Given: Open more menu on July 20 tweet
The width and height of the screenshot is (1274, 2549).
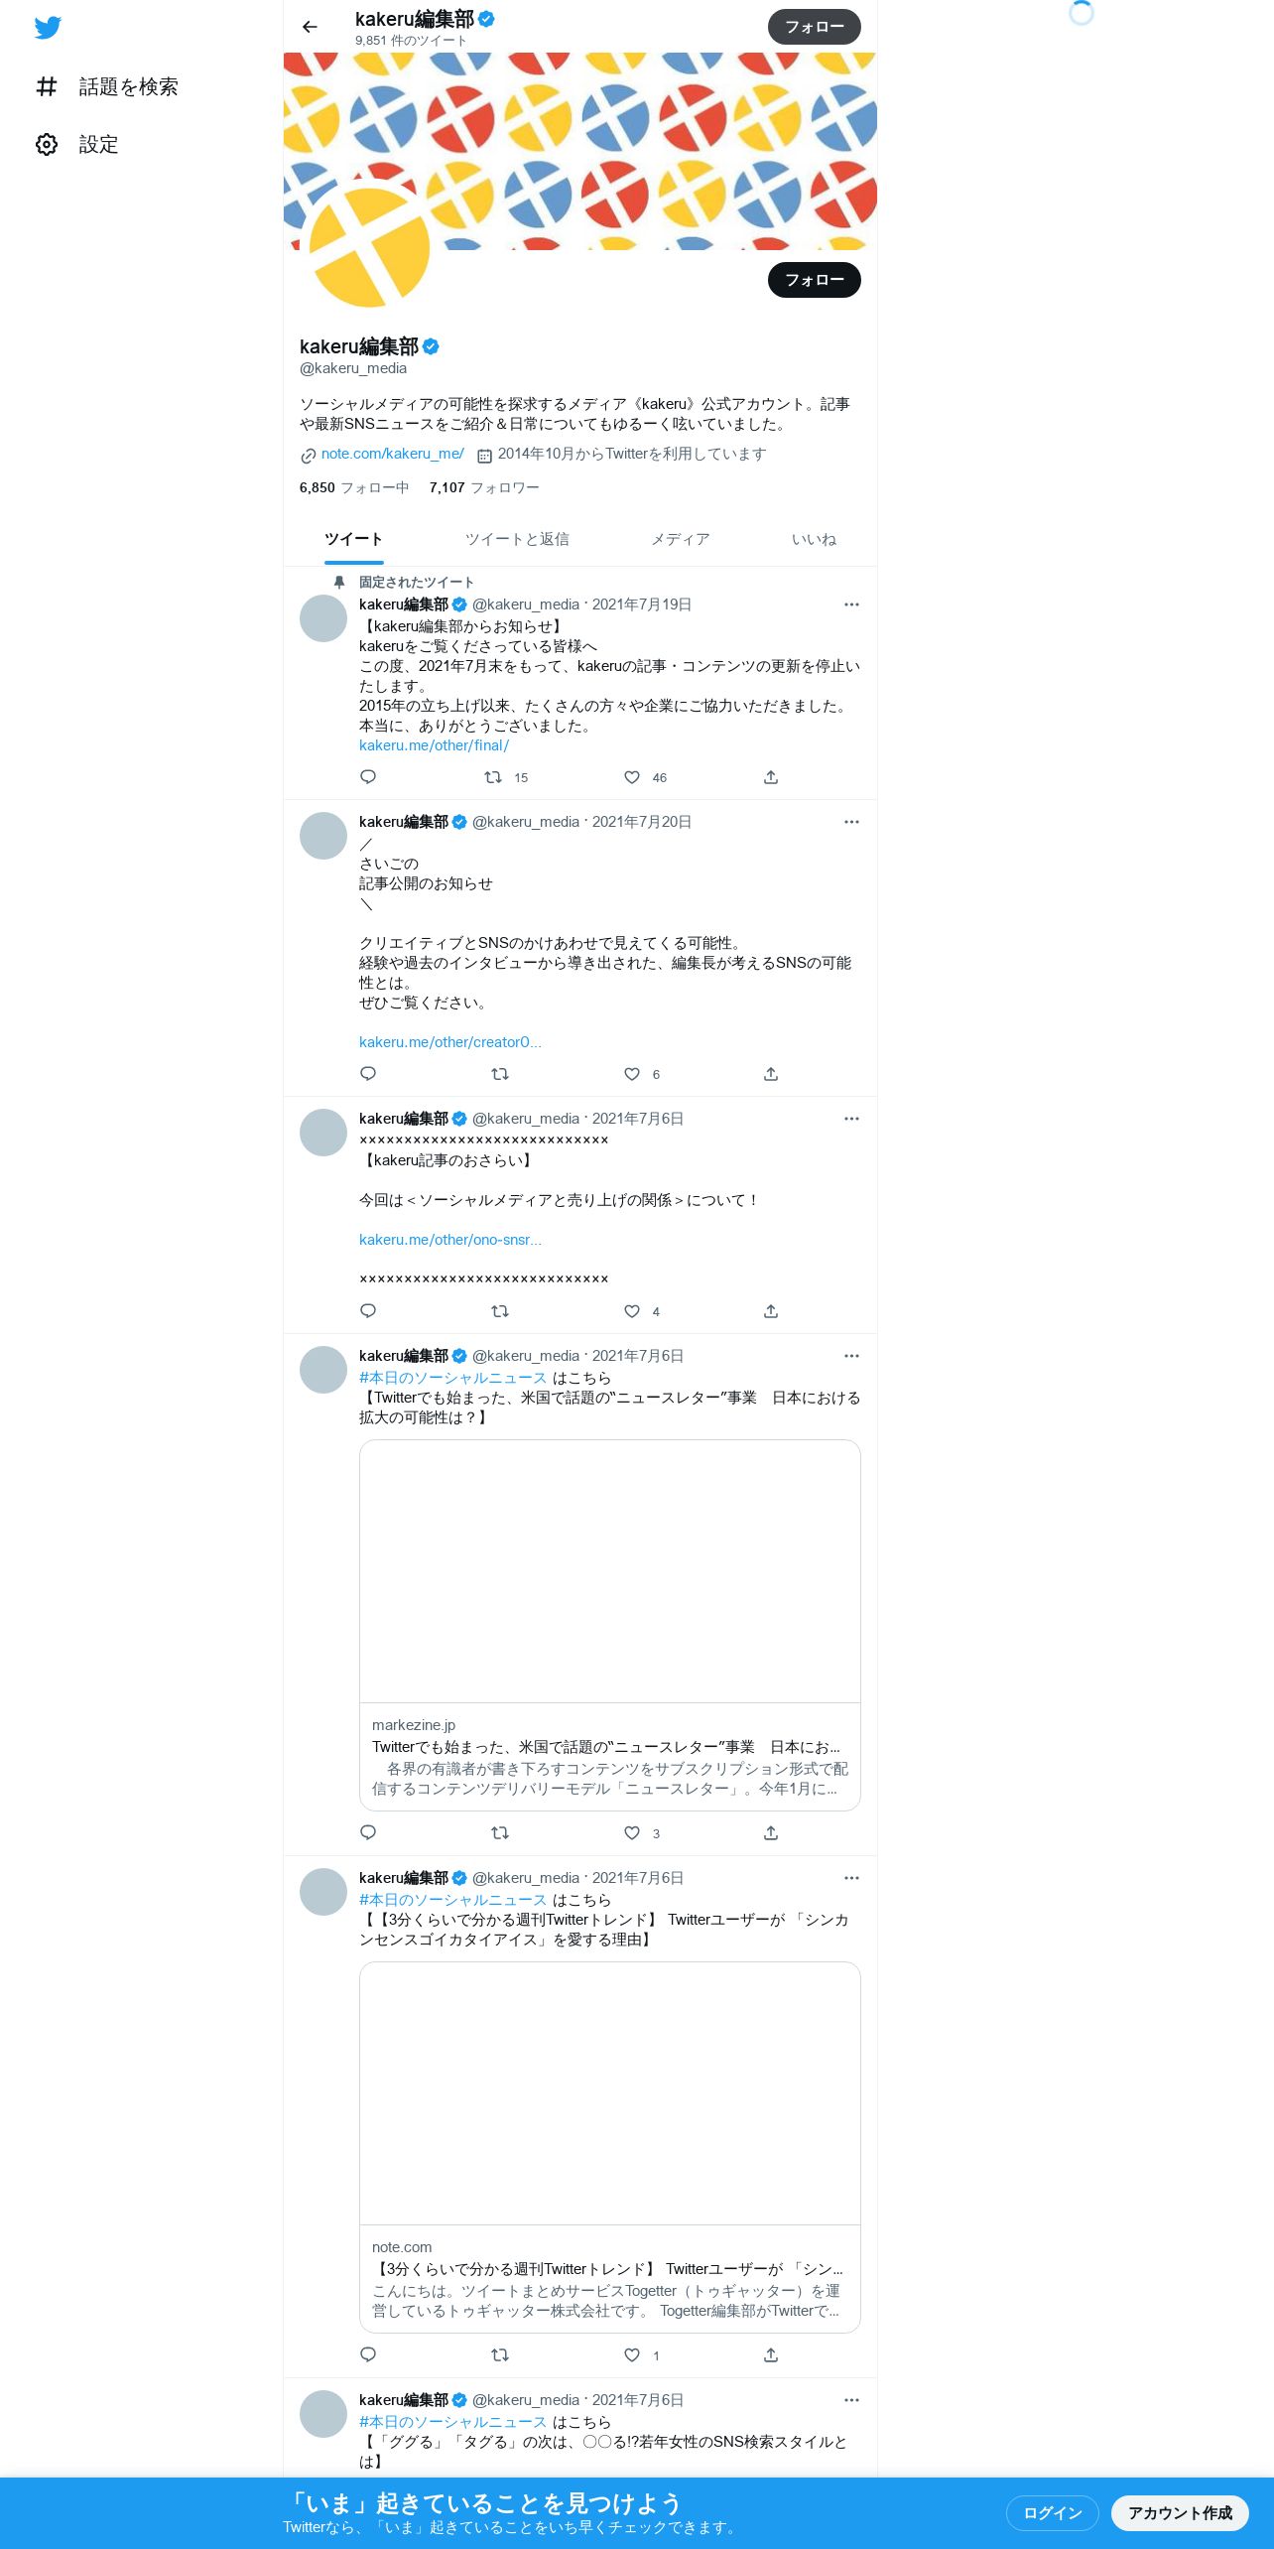Looking at the screenshot, I should tap(851, 822).
